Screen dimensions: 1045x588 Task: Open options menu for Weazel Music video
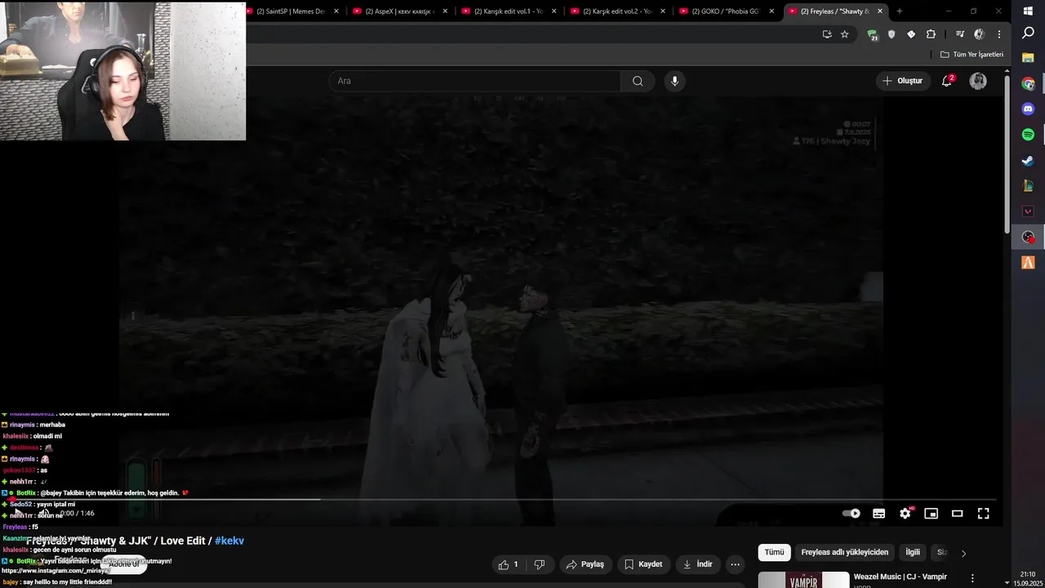[972, 578]
